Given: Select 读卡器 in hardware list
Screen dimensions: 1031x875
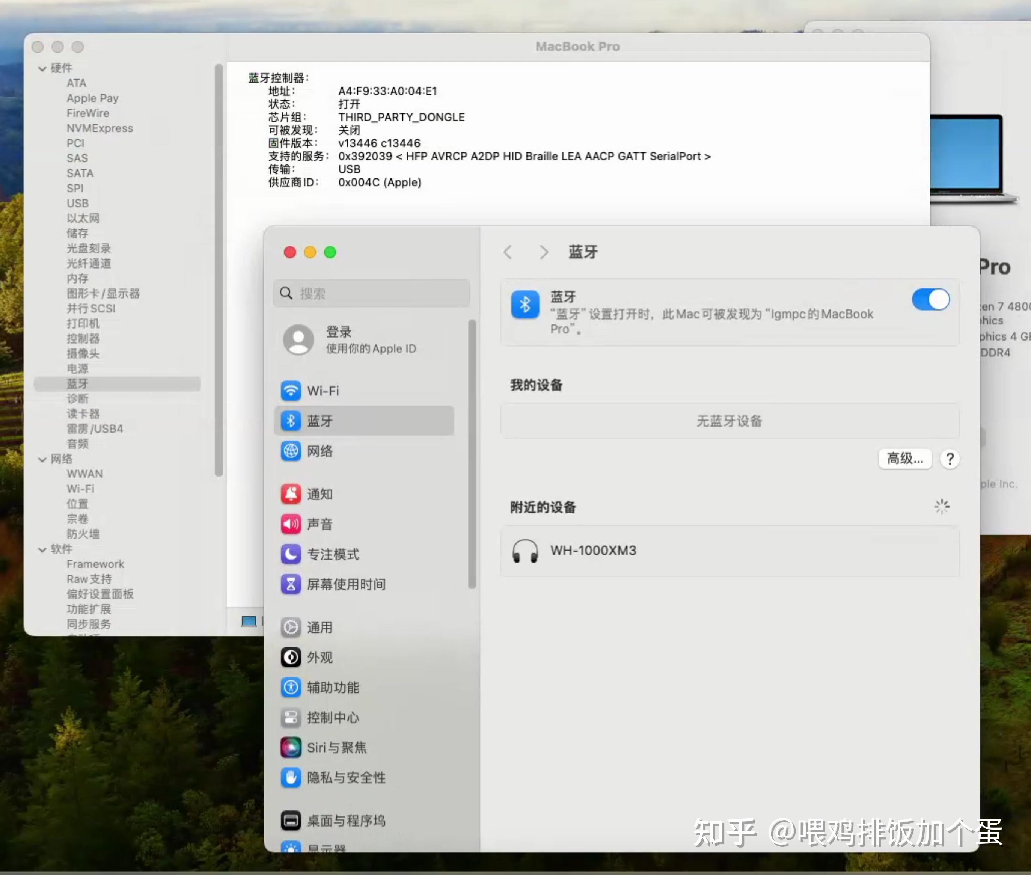Looking at the screenshot, I should coord(83,414).
